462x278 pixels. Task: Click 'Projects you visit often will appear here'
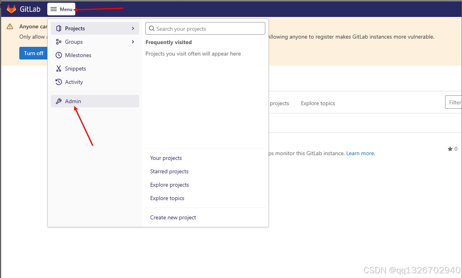193,54
